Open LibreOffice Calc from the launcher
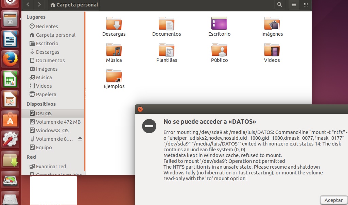The image size is (348, 205). [x=10, y=79]
